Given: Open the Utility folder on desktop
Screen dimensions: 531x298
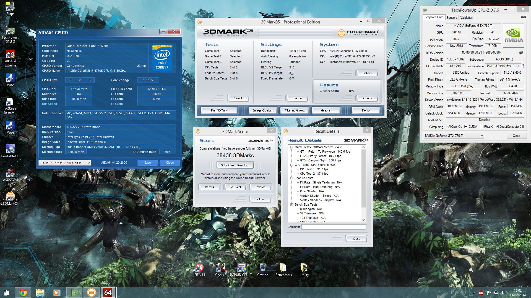Looking at the screenshot, I should point(304,270).
